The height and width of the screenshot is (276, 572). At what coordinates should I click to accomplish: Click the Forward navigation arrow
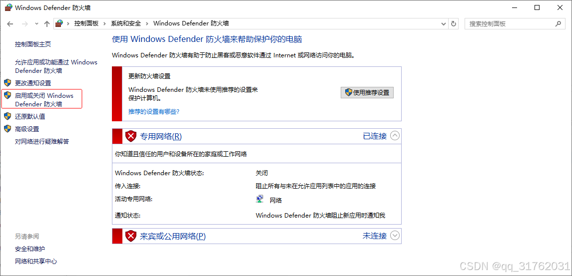(x=25, y=23)
